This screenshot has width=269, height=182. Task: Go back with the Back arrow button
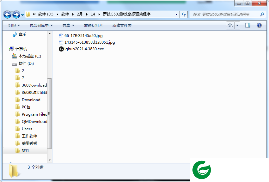[7, 15]
